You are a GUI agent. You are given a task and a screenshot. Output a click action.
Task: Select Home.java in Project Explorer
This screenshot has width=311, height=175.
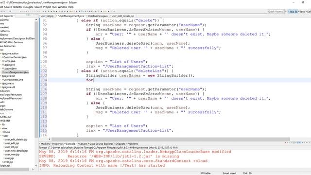(x=9, y=61)
